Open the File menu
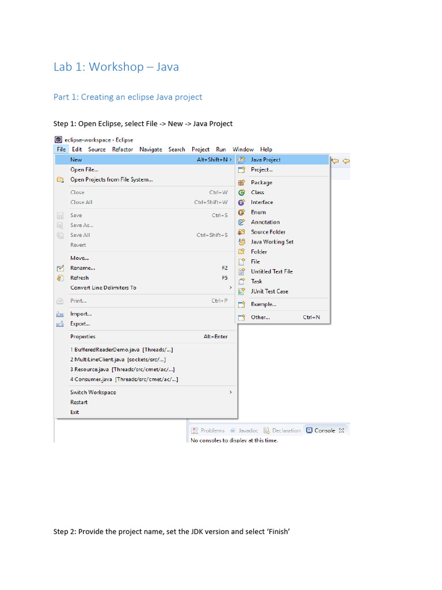Screen dimensions: 442x590 (61, 149)
